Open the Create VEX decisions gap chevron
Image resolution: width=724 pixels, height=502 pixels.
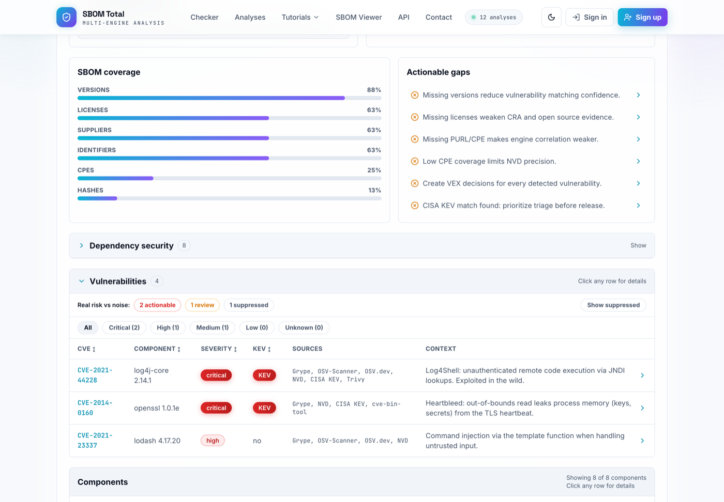coord(638,183)
